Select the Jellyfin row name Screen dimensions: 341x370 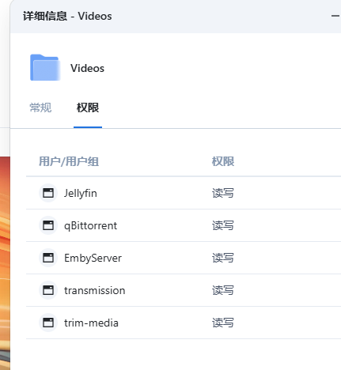[81, 193]
